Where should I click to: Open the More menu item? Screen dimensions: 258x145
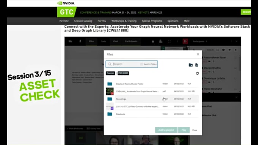pyautogui.click(x=187, y=21)
